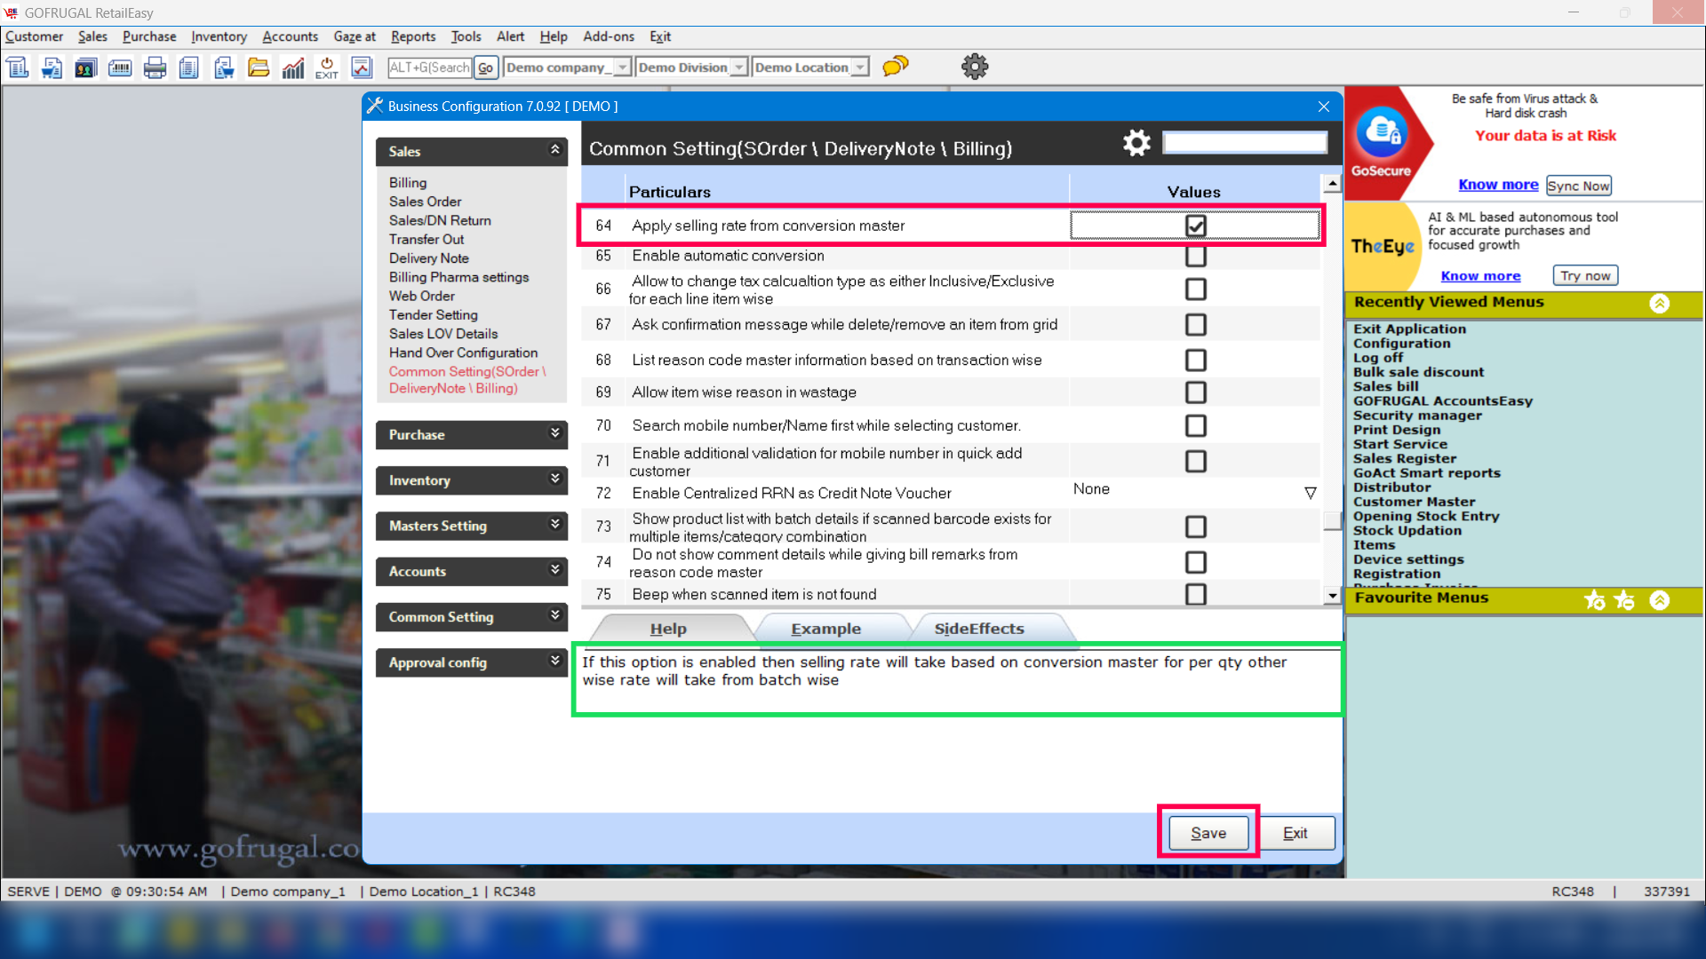Open Demo company dropdown
Image resolution: width=1706 pixels, height=959 pixels.
click(622, 67)
